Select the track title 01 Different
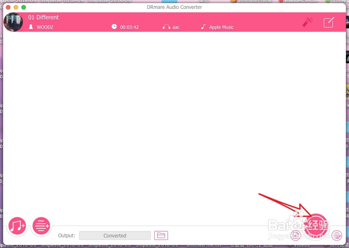This screenshot has height=248, width=349. coord(43,17)
